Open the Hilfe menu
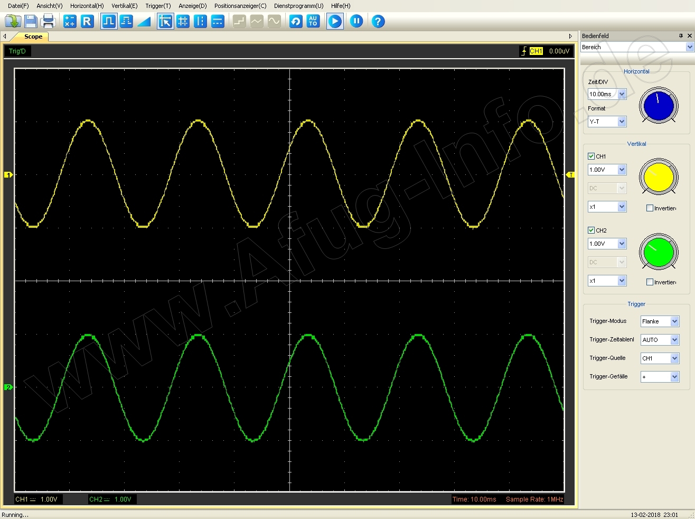The width and height of the screenshot is (695, 519). click(x=341, y=6)
